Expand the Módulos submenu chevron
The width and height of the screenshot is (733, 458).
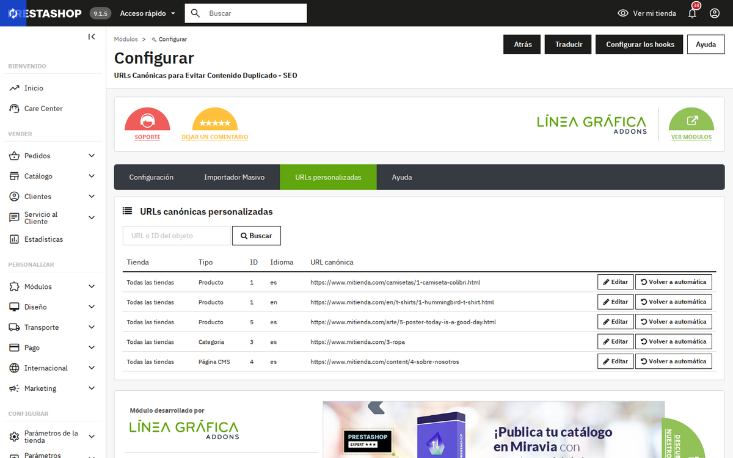point(92,286)
